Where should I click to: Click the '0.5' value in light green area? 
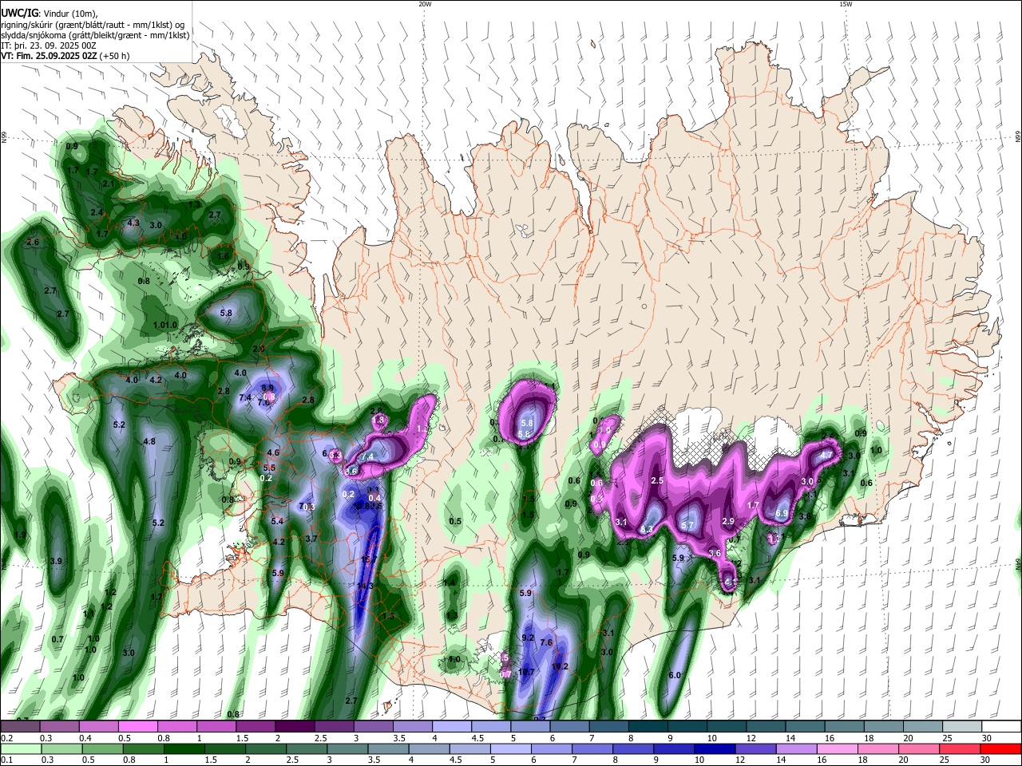pyautogui.click(x=455, y=521)
